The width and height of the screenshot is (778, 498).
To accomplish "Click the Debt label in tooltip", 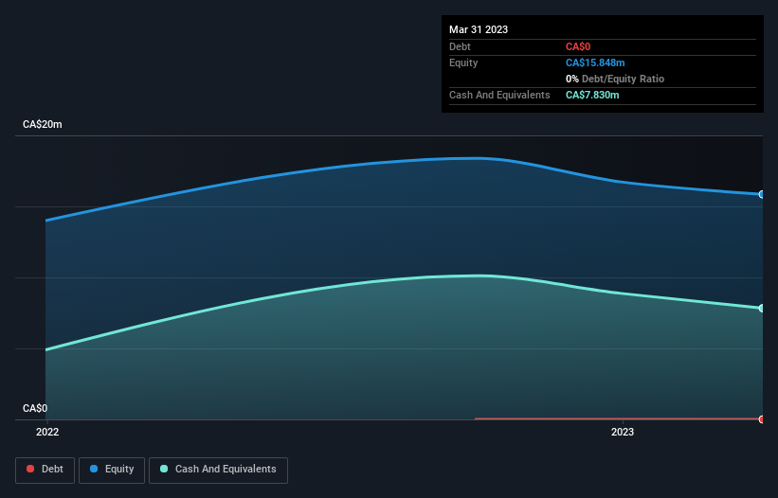I will coord(460,46).
